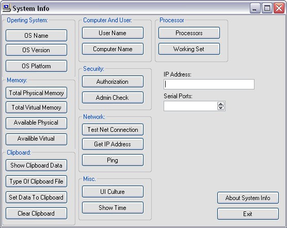Click inside the Serial Ports box
Screen dimensions: 287x228
[190, 106]
